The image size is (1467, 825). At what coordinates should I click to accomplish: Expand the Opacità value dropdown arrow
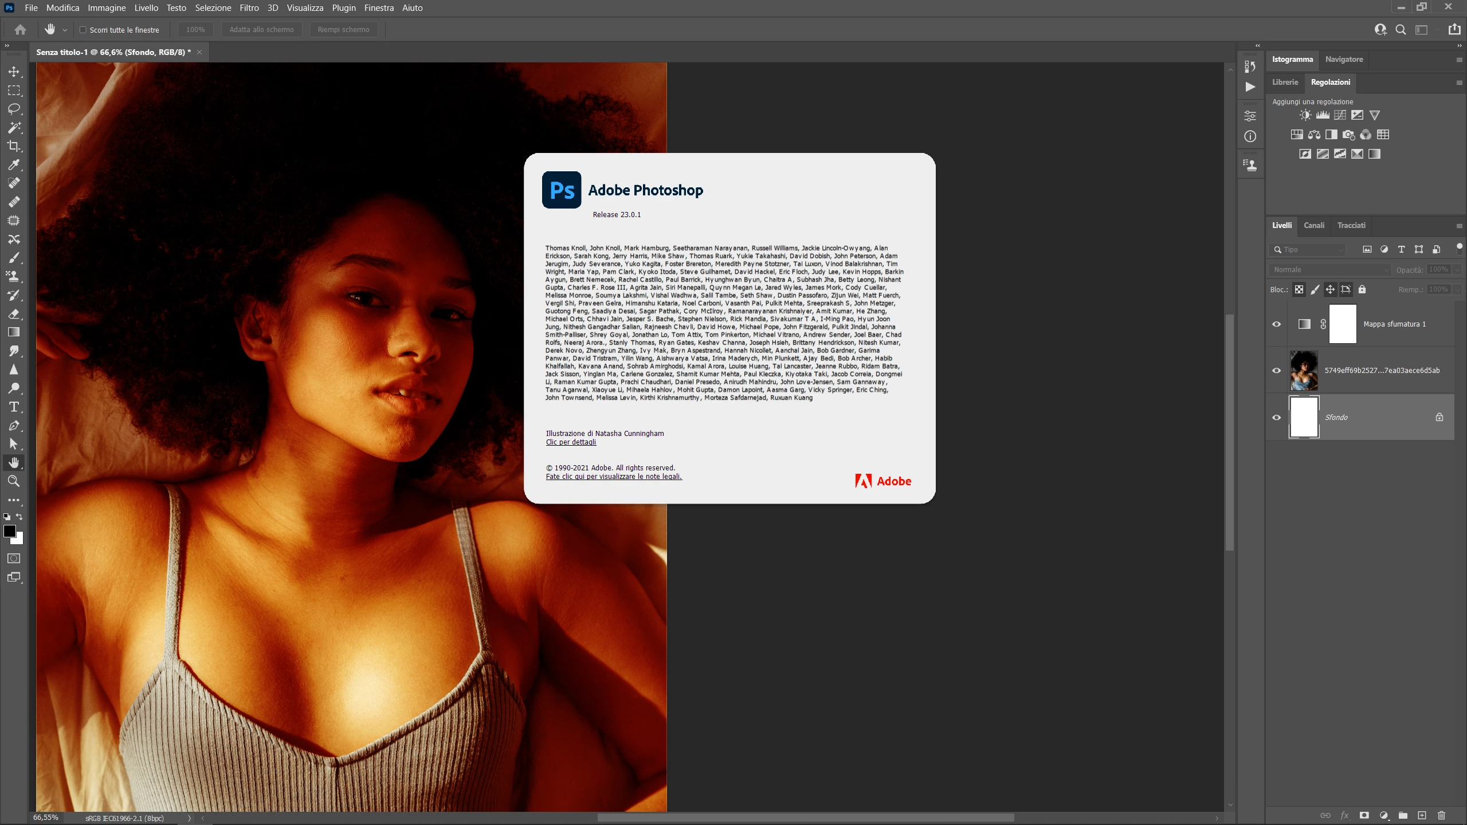click(1457, 270)
